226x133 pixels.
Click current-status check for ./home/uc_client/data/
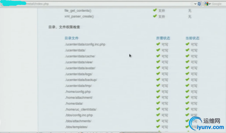(x=187, y=109)
